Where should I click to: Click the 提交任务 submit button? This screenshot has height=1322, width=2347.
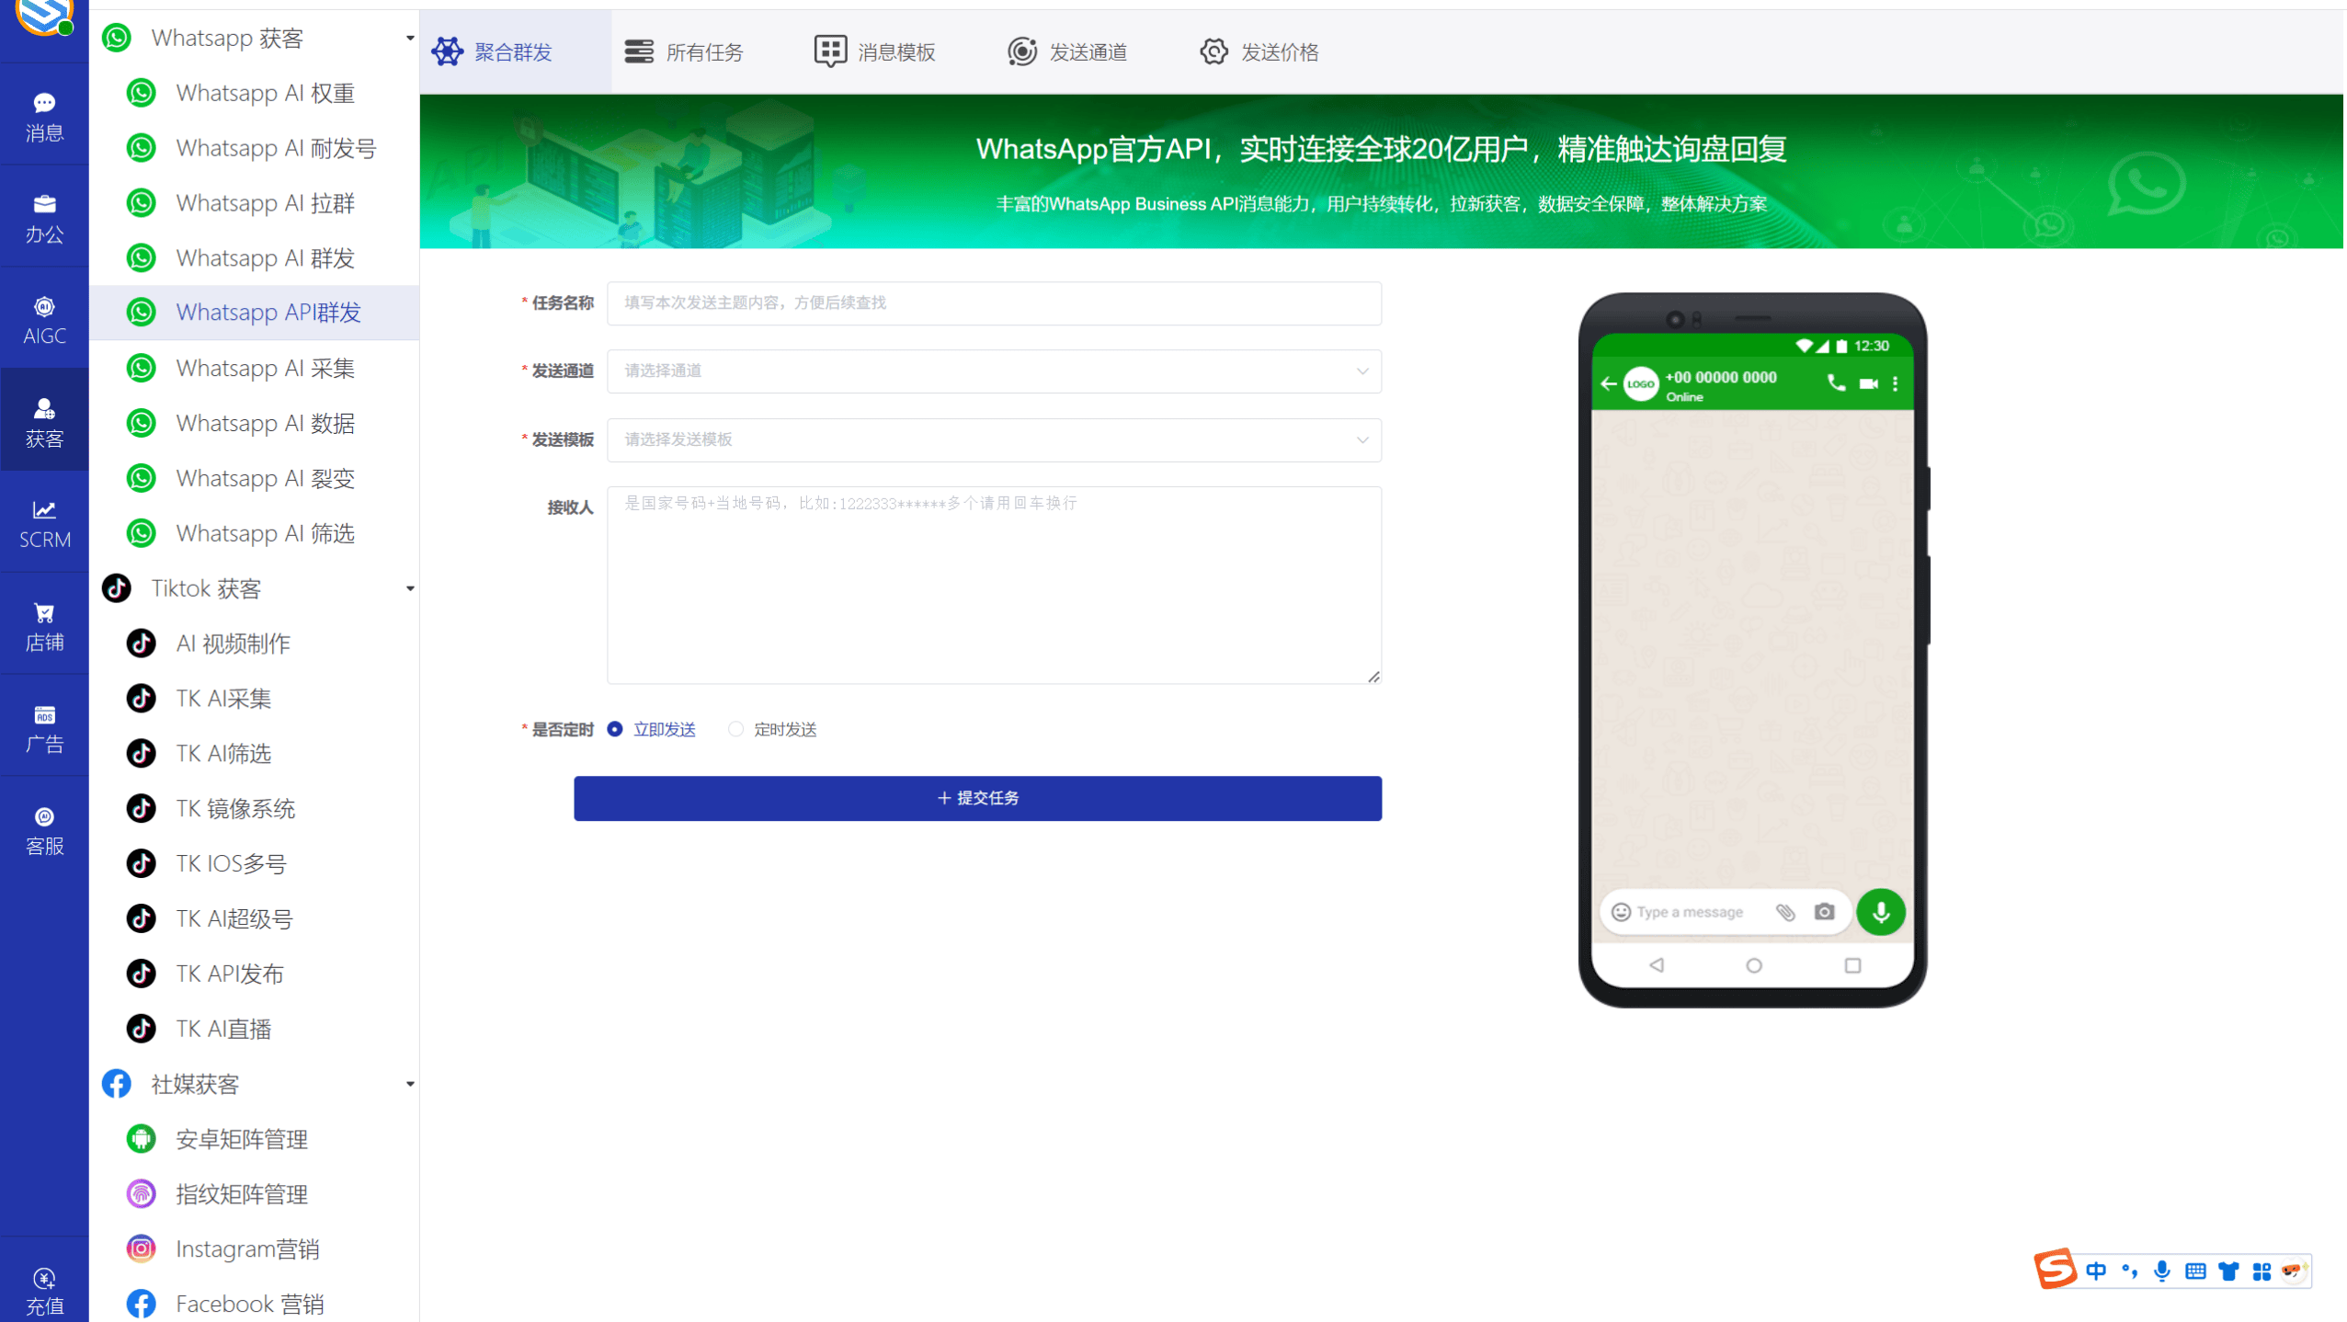point(977,798)
